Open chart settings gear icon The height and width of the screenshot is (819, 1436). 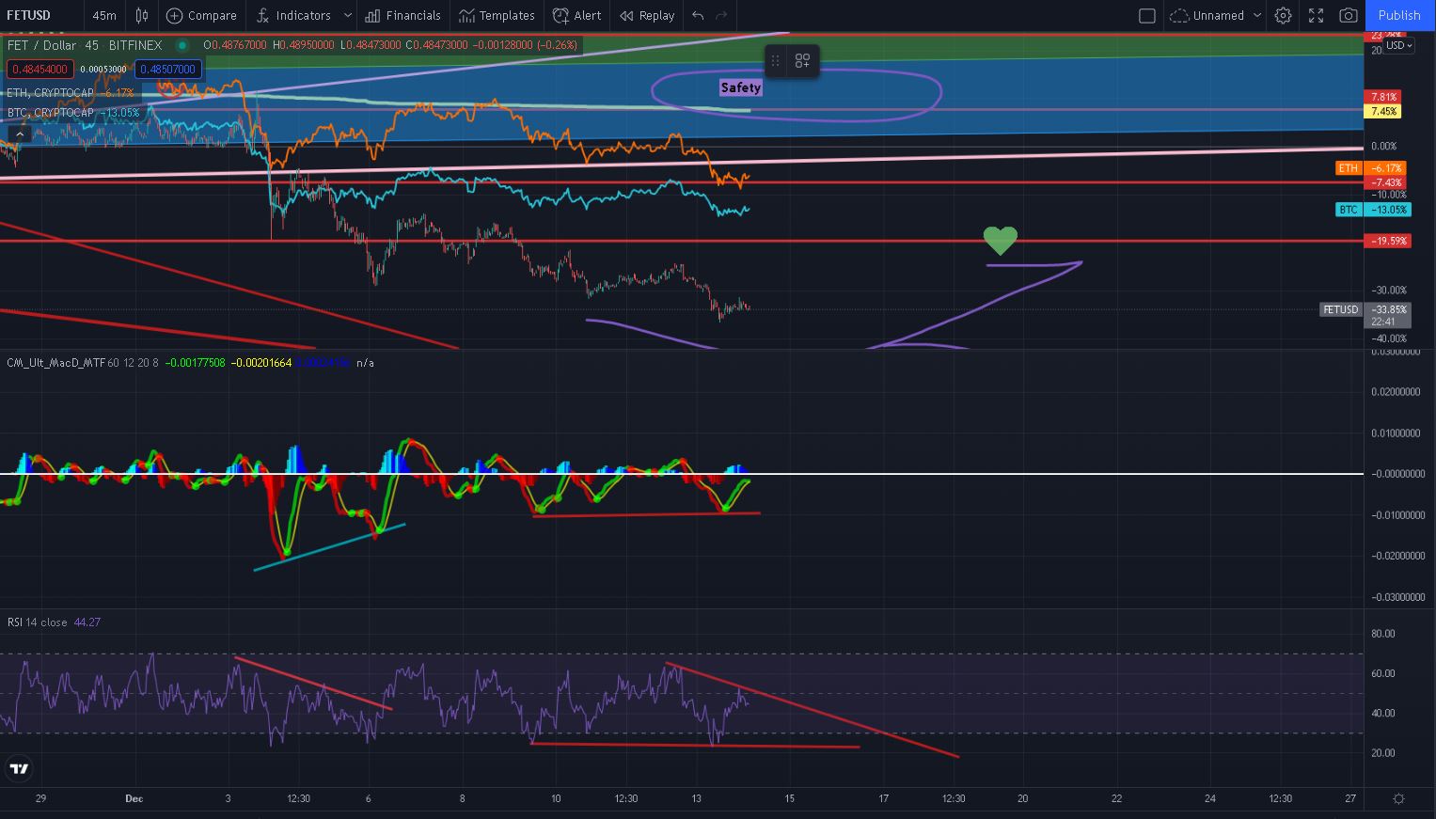(1283, 15)
